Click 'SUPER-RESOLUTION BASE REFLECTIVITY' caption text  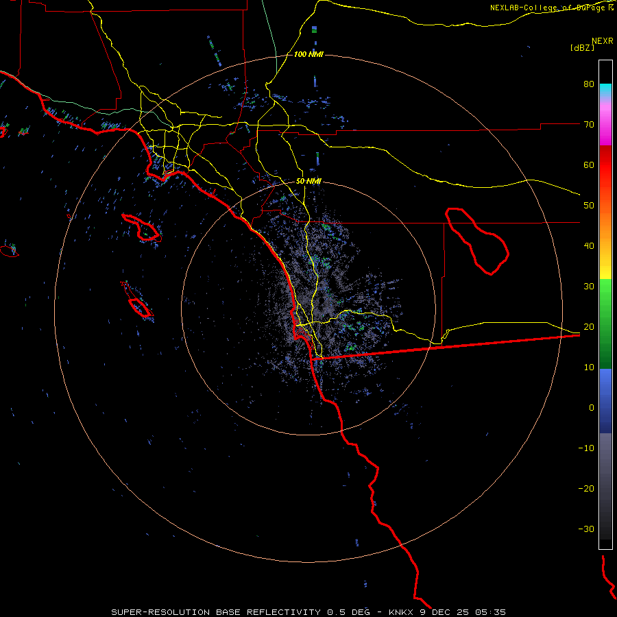pos(216,612)
